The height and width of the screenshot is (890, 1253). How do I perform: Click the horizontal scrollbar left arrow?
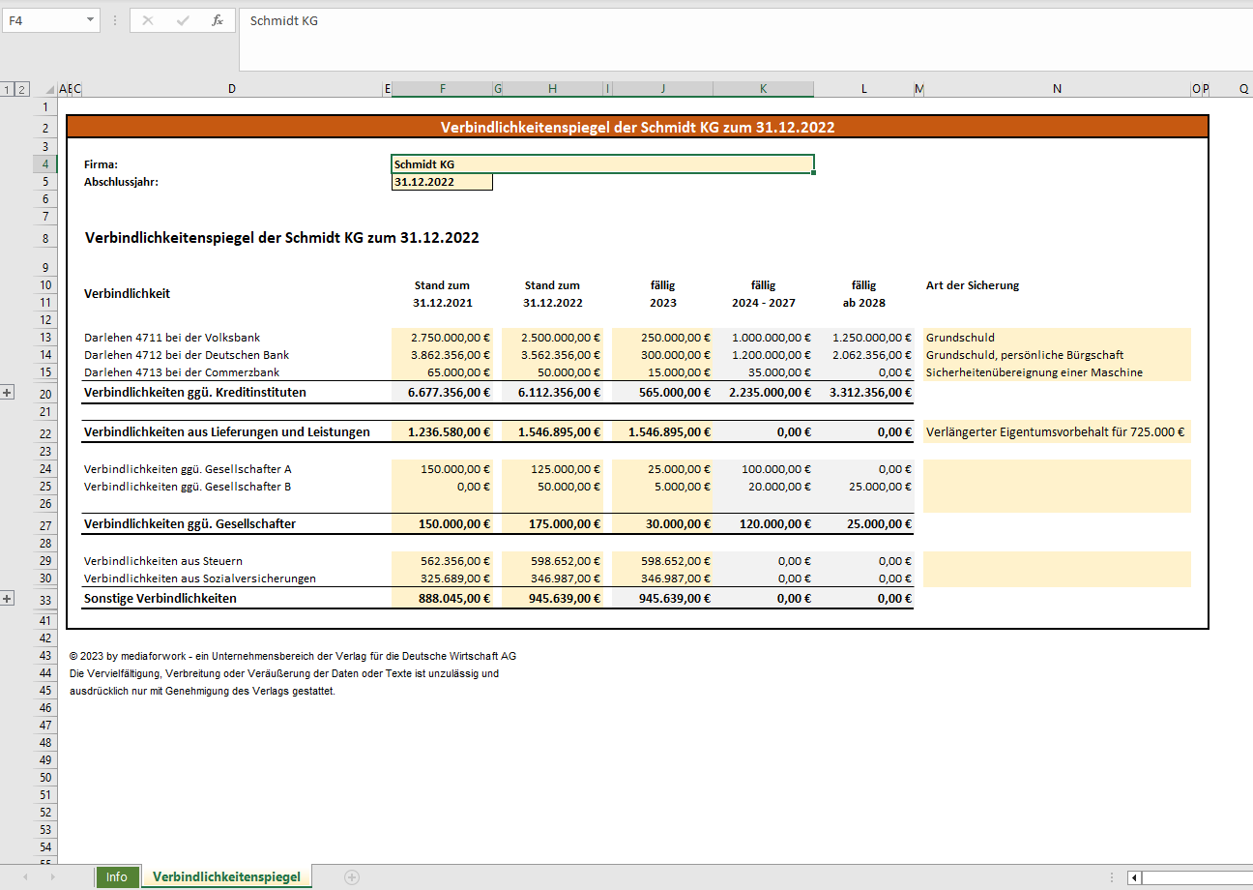click(1134, 877)
